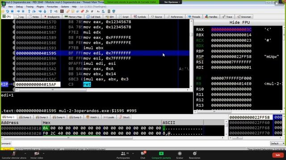286x160 pixels.
Task: Click the Comments toolbar icon
Action: coord(73,11)
